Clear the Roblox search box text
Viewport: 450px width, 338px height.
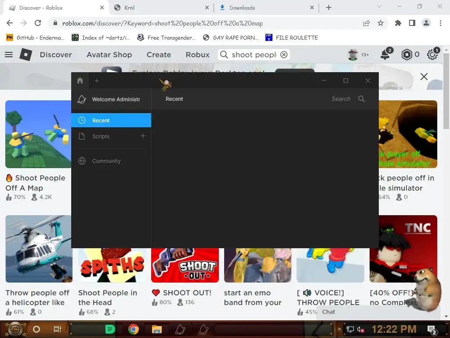284,55
